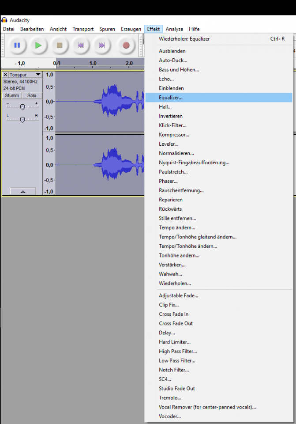This screenshot has height=424, width=296.
Task: Close the Tonspur track with X
Action: [5, 75]
